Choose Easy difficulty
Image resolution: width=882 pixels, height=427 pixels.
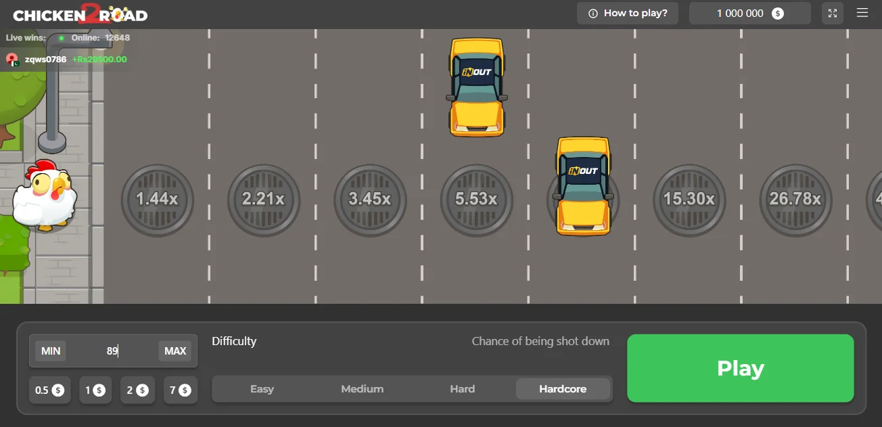tap(262, 389)
